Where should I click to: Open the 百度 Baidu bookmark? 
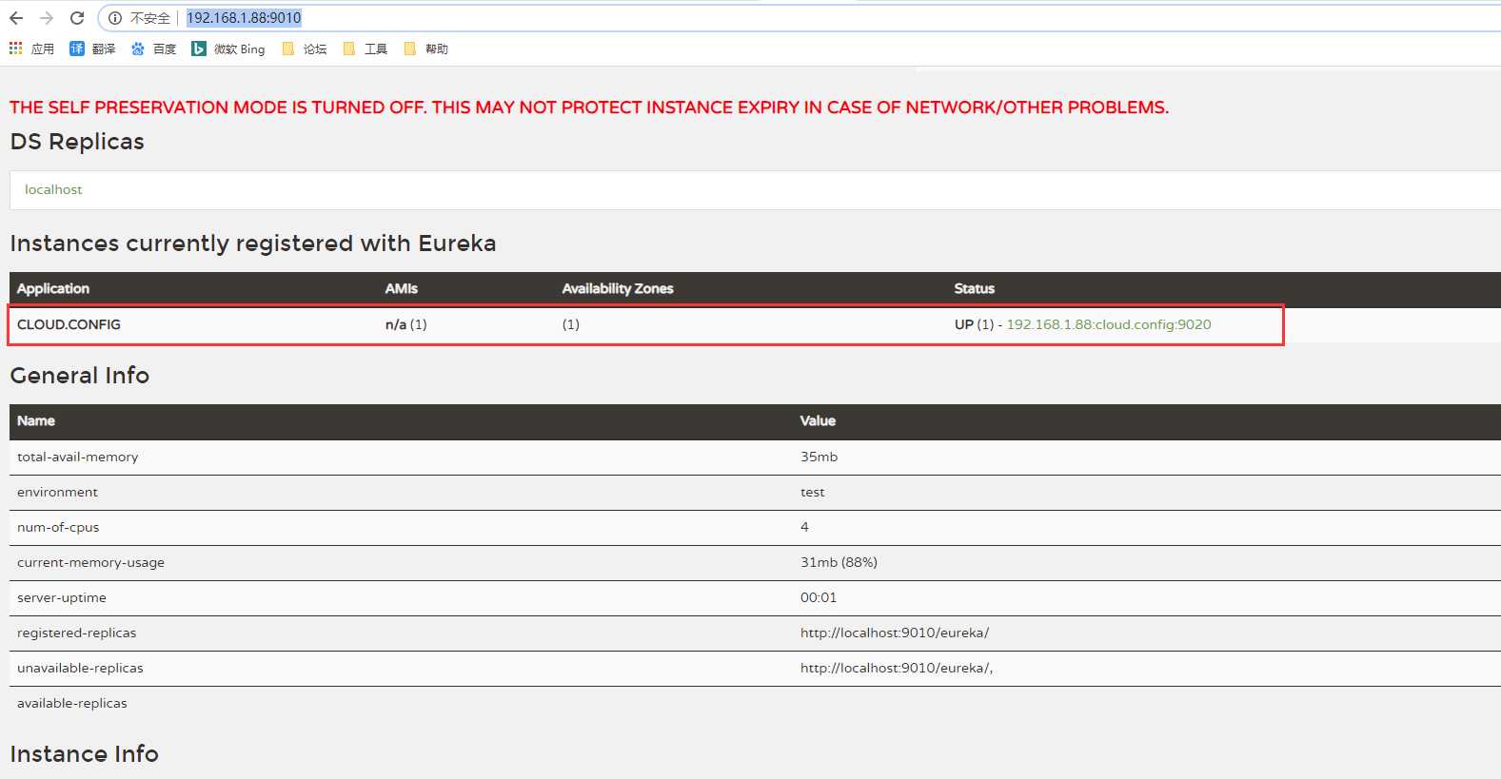pos(153,49)
